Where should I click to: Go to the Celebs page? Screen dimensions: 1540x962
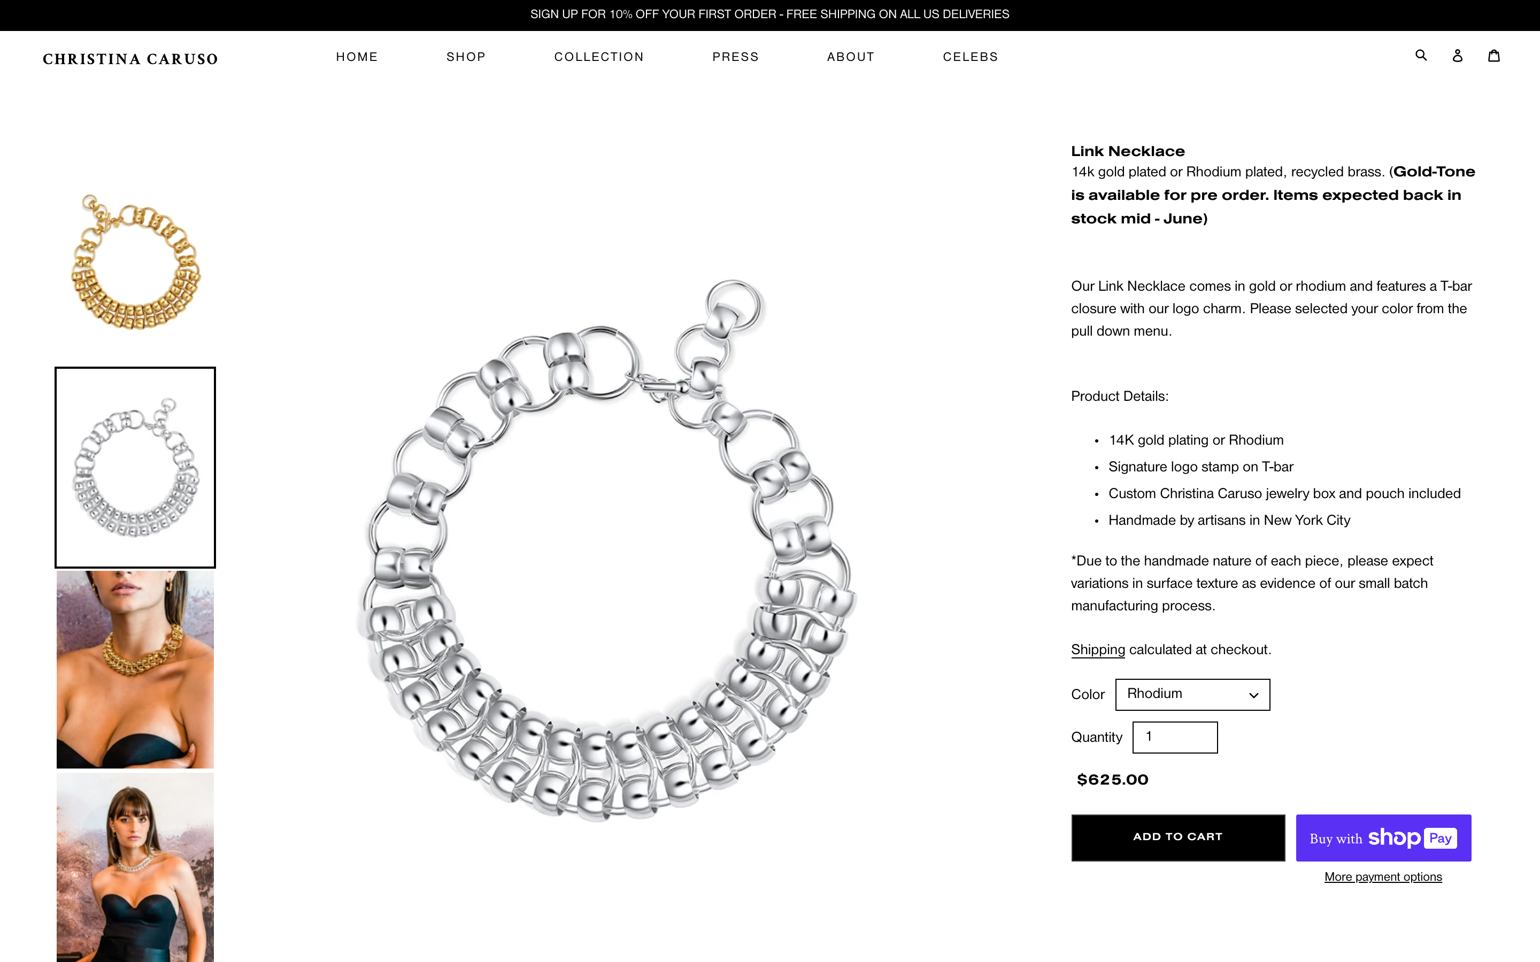(970, 57)
